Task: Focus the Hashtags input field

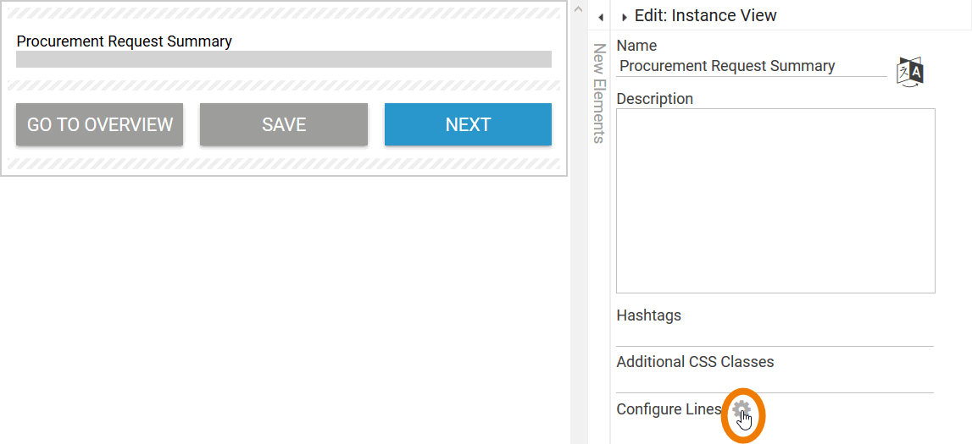Action: click(x=775, y=336)
